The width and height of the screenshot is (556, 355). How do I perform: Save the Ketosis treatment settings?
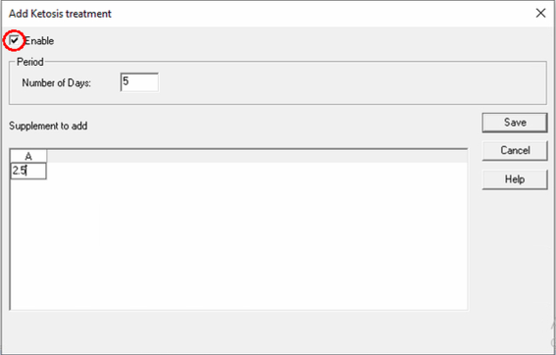pos(515,123)
